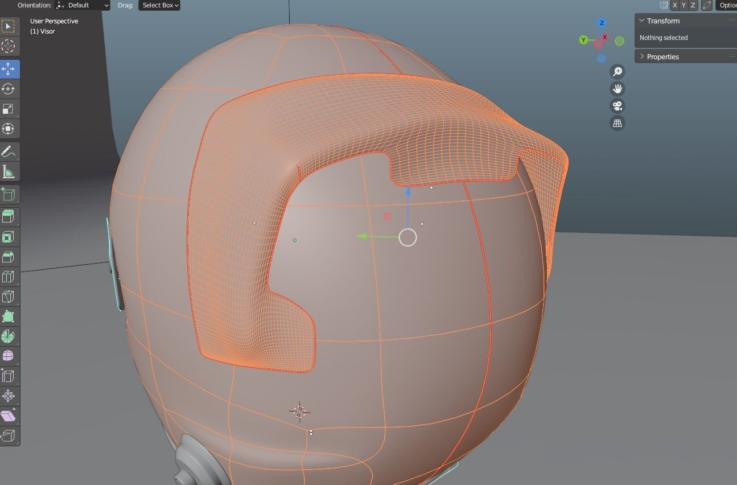Activate the Inset Faces tool

[9, 237]
